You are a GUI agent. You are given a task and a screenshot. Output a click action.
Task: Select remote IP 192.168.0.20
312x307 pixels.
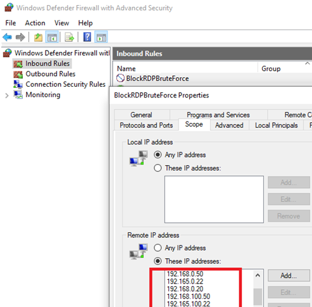click(185, 289)
